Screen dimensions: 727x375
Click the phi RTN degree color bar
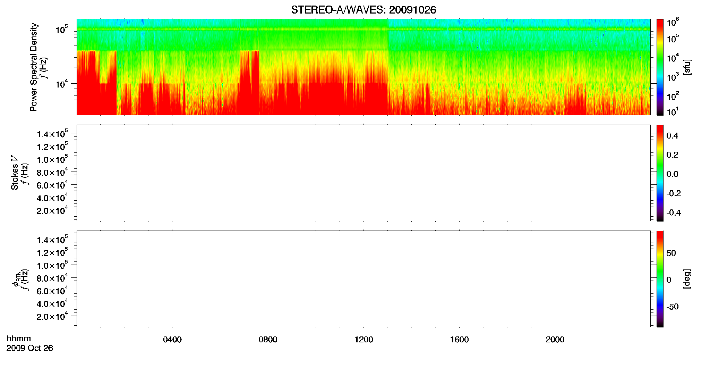pyautogui.click(x=660, y=279)
